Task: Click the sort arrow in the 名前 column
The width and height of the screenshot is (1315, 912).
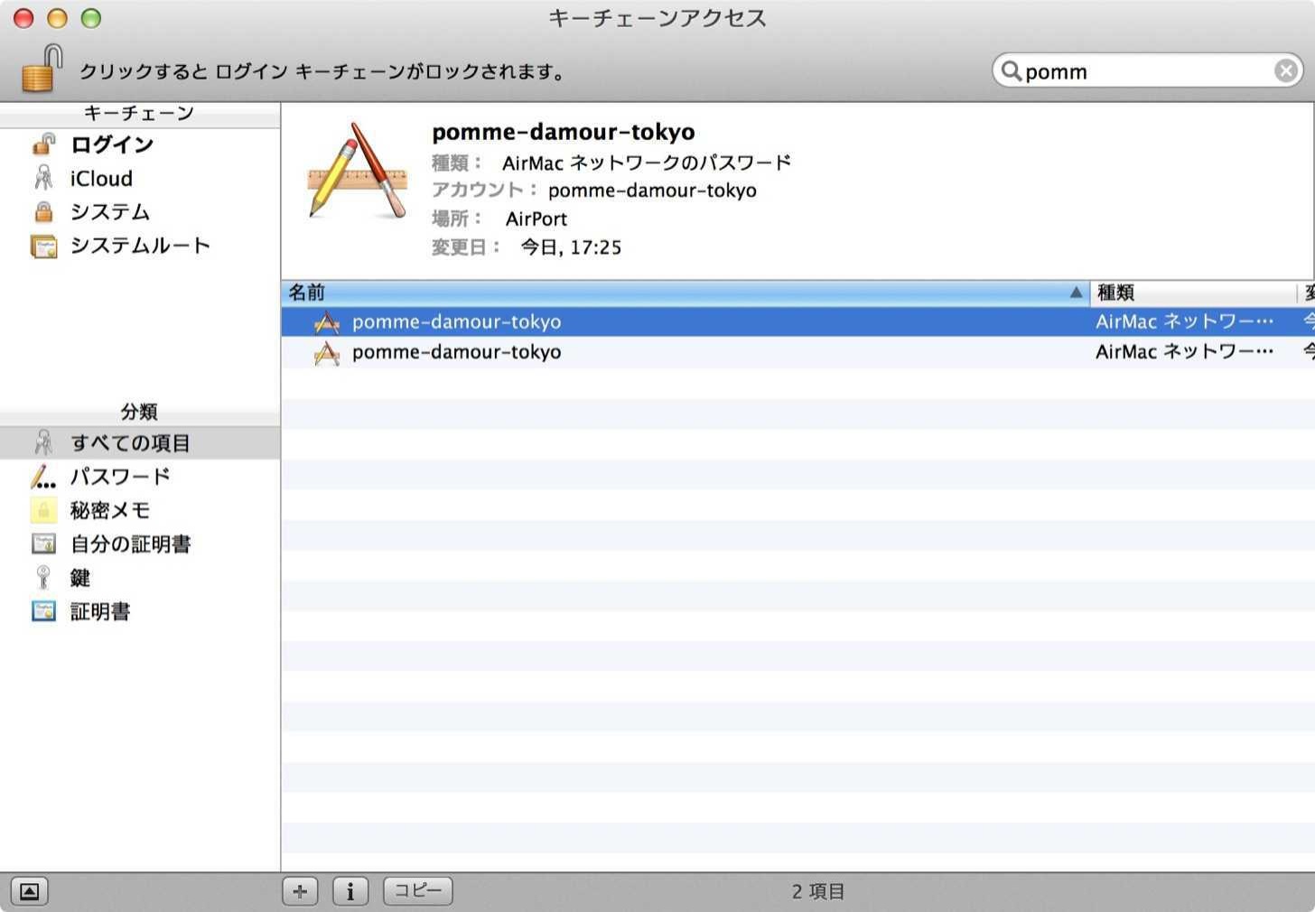Action: (x=1076, y=293)
